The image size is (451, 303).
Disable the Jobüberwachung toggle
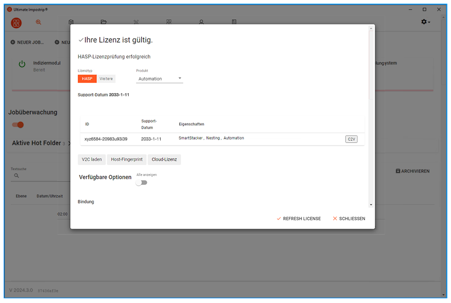(x=18, y=124)
